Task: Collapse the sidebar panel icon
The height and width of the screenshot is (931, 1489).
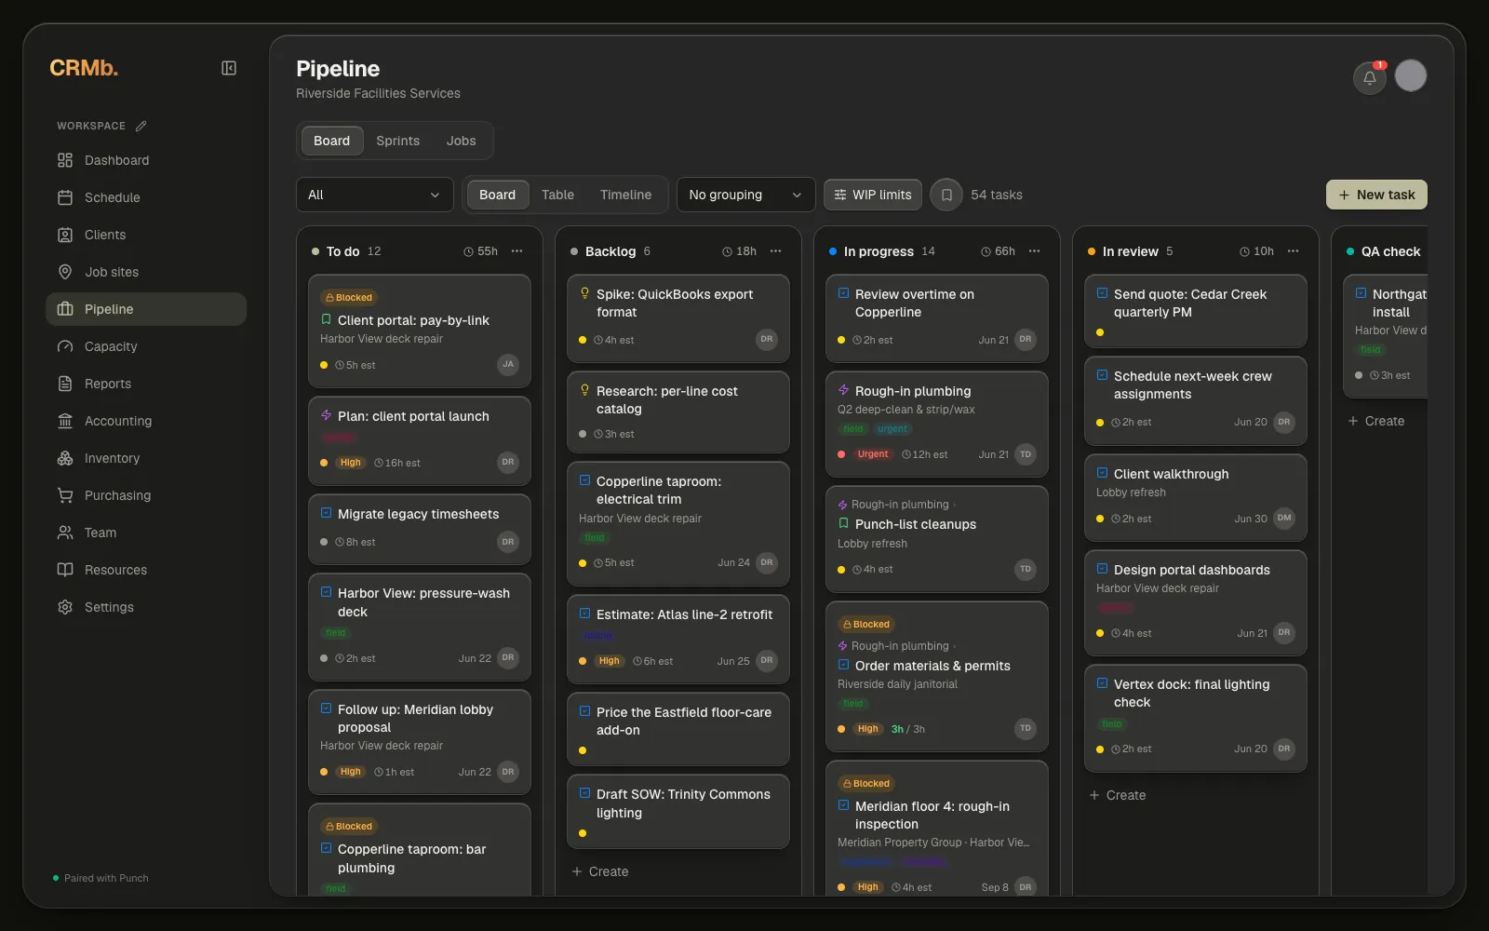Action: point(229,68)
